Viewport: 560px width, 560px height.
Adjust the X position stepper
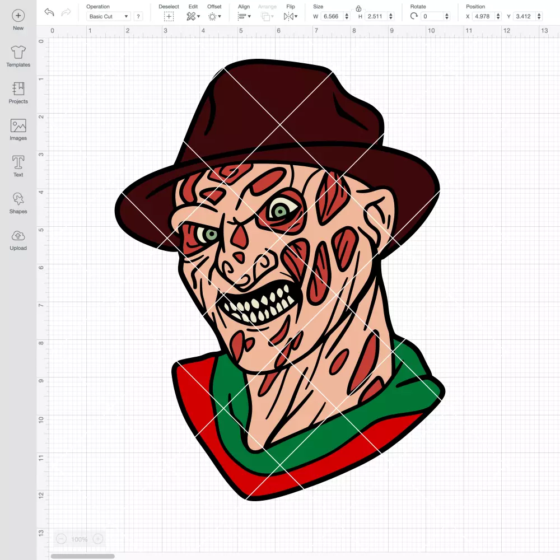pos(498,16)
